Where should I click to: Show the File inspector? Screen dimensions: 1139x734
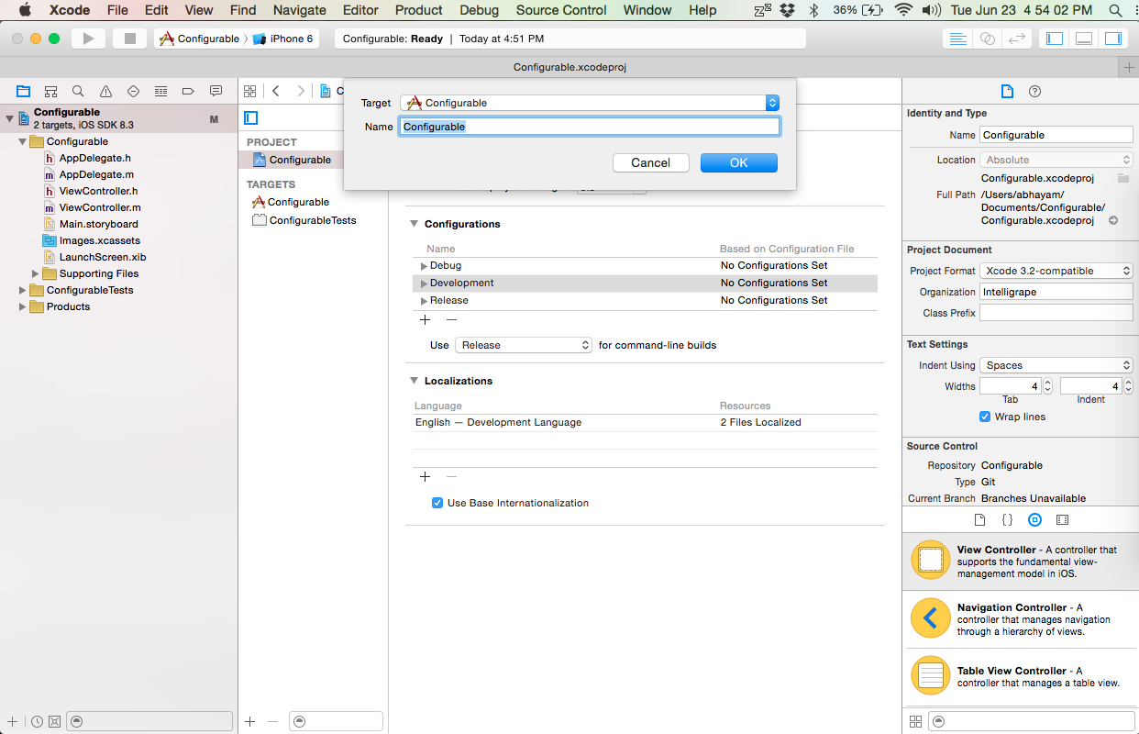pos(1007,91)
